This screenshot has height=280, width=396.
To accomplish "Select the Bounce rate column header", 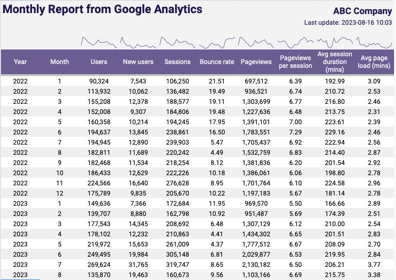I will (x=217, y=62).
